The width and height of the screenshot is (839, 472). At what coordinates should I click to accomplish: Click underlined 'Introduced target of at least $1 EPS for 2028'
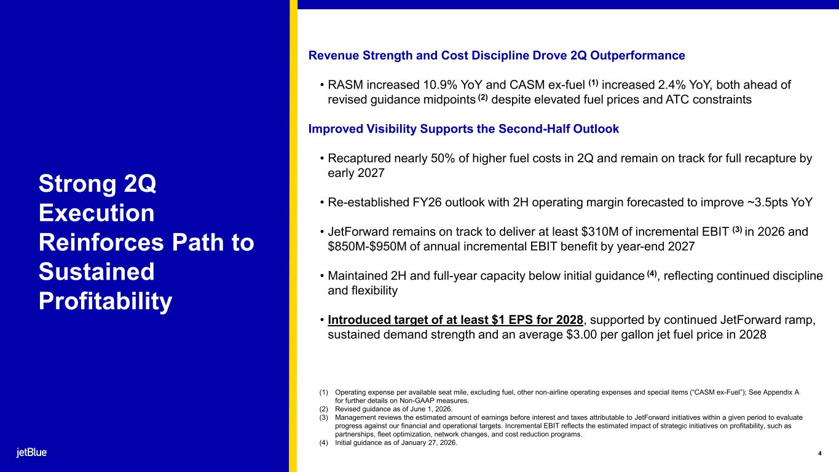(455, 320)
